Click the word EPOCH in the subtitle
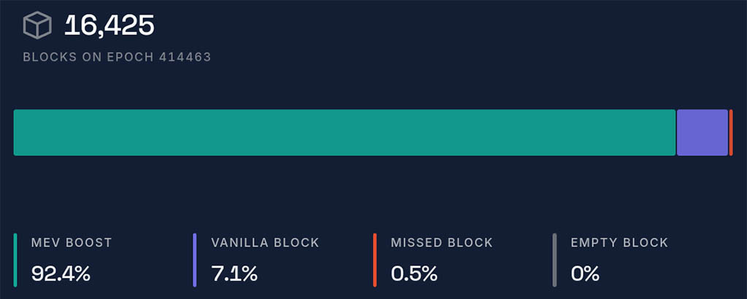The height and width of the screenshot is (299, 747). coord(131,57)
